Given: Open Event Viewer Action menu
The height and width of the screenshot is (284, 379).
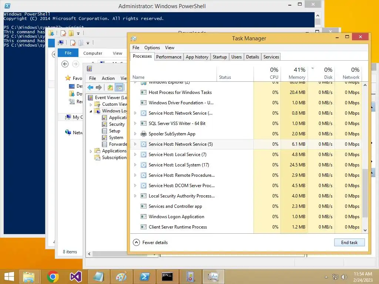Looking at the screenshot, I should pos(108,78).
